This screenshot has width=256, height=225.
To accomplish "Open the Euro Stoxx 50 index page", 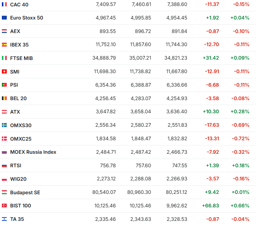I will click(26, 18).
